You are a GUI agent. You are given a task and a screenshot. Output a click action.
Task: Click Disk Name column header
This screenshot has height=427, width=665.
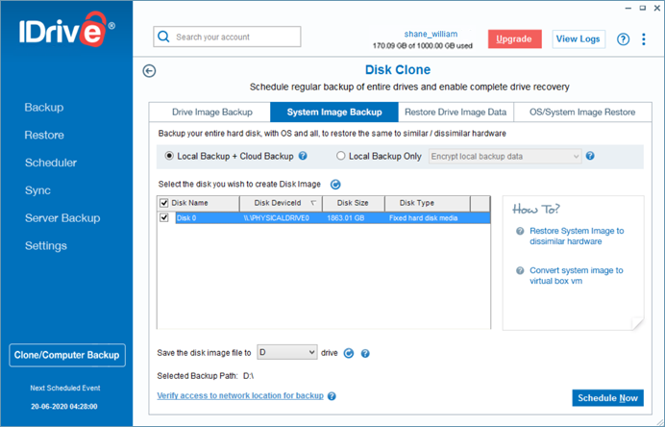198,203
